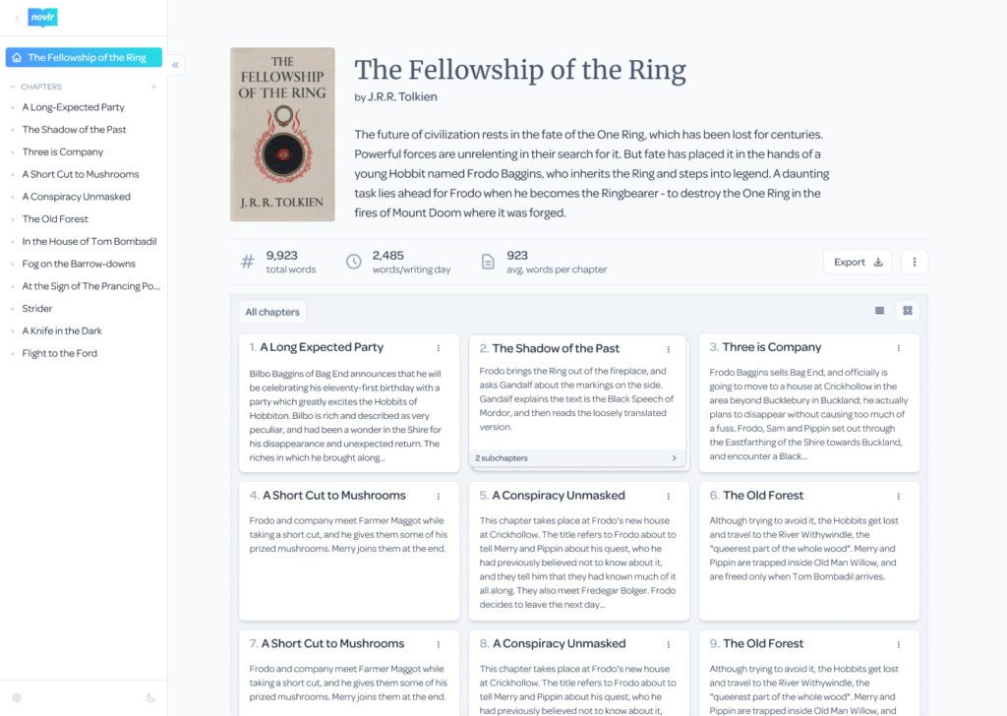Add a new chapter with plus icon
Viewport: 1007px width, 716px height.
[153, 87]
